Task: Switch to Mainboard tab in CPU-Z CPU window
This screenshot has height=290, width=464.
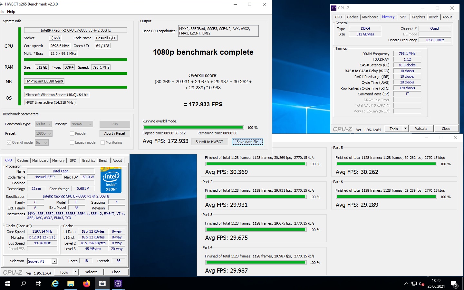Action: pyautogui.click(x=40, y=160)
